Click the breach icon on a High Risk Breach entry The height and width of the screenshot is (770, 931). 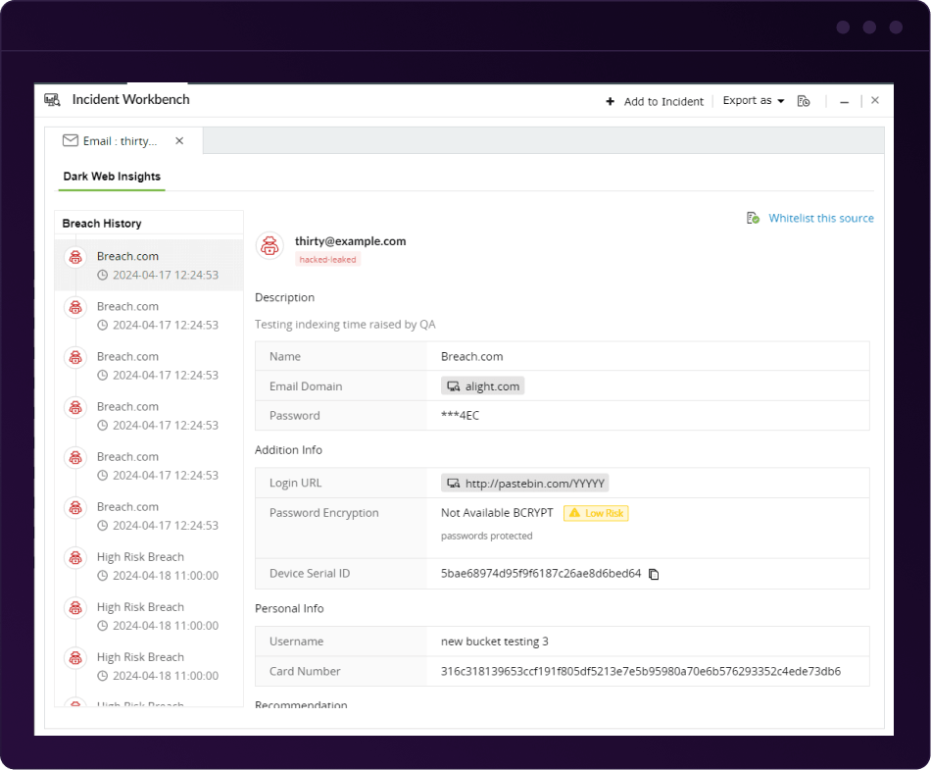point(75,557)
